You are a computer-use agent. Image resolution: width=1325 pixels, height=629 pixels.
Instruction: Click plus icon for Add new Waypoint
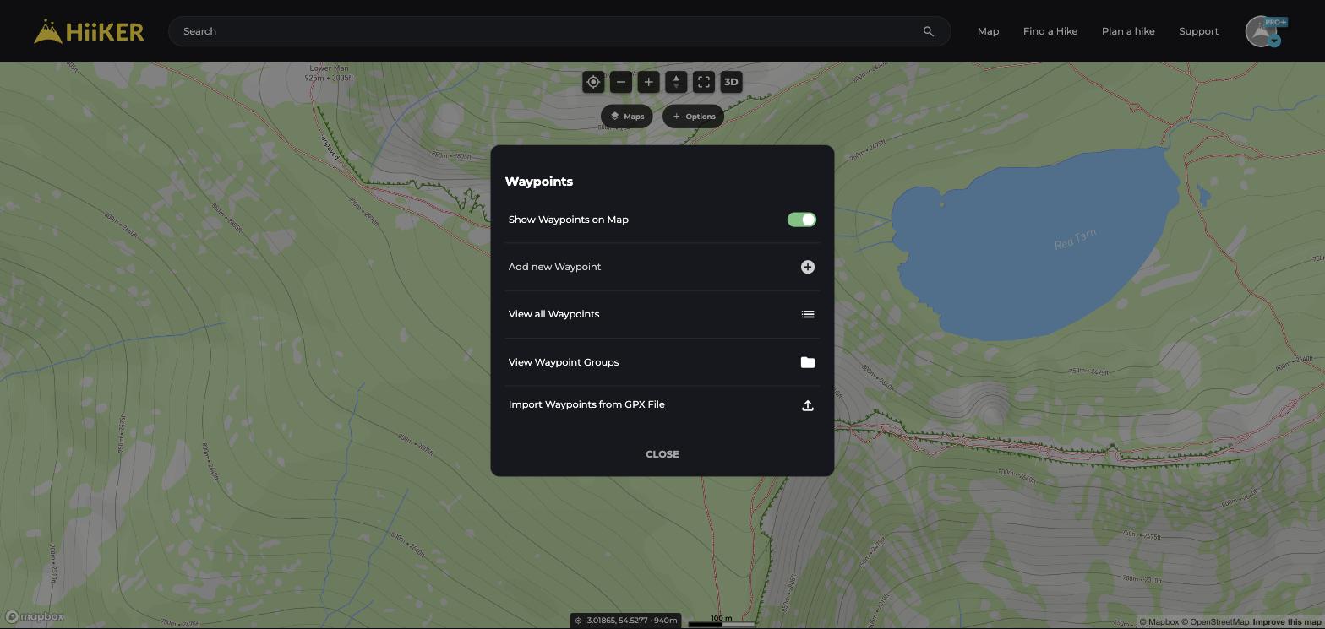tap(808, 267)
